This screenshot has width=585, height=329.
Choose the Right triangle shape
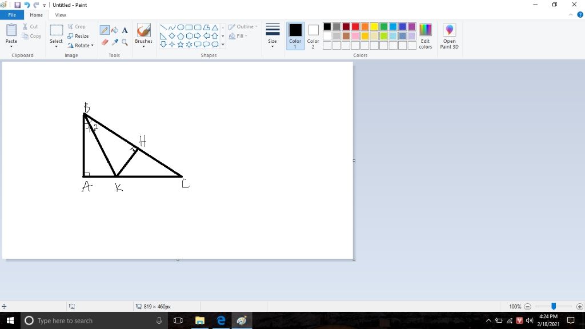(163, 36)
